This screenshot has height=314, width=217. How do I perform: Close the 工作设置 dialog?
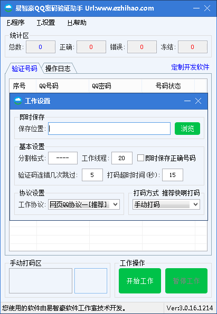[198, 101]
